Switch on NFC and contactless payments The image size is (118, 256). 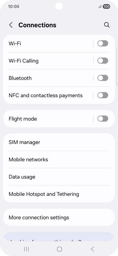pyautogui.click(x=103, y=95)
